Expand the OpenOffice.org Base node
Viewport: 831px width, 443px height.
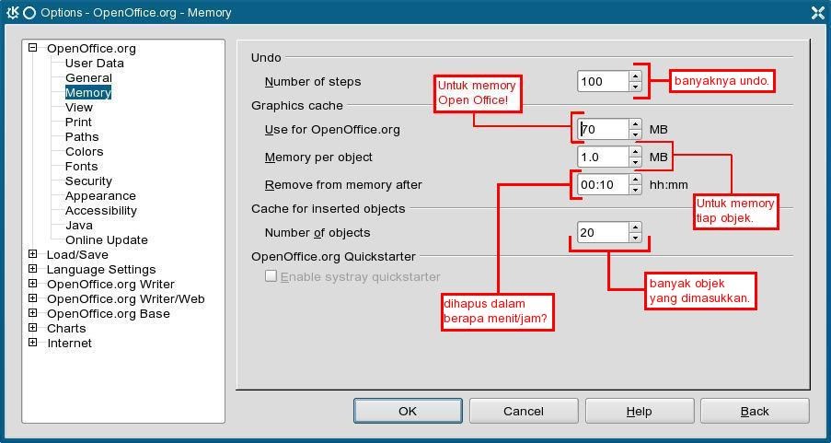coord(33,313)
